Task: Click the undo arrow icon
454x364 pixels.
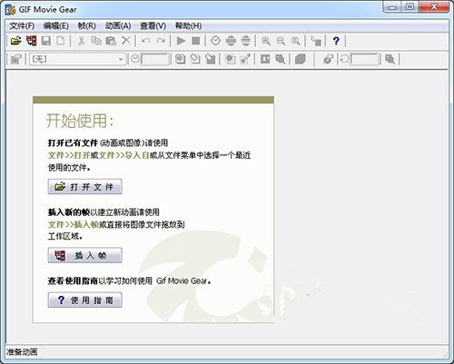Action: [146, 41]
